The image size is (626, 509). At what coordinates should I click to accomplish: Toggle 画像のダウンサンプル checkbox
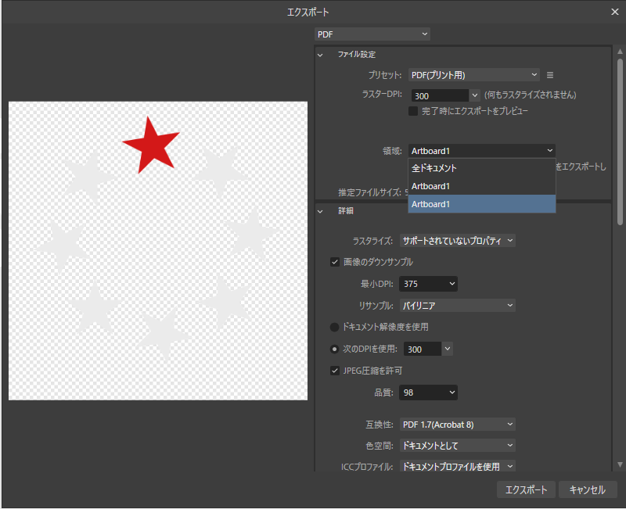pos(335,262)
